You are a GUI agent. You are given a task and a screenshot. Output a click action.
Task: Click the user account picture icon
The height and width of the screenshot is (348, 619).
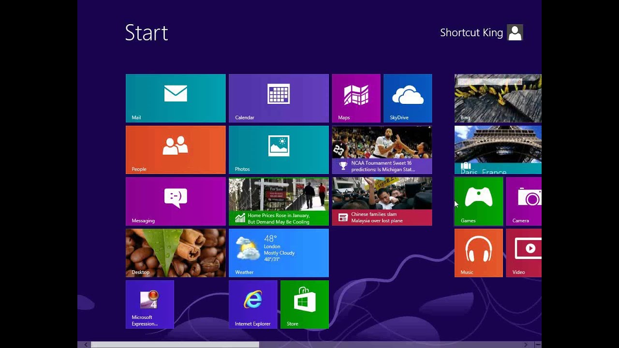pyautogui.click(x=515, y=32)
